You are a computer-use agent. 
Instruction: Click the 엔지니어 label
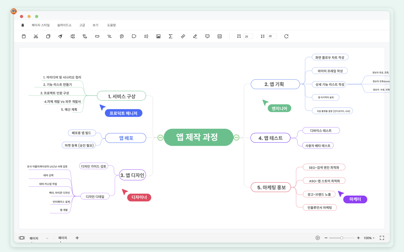click(280, 108)
